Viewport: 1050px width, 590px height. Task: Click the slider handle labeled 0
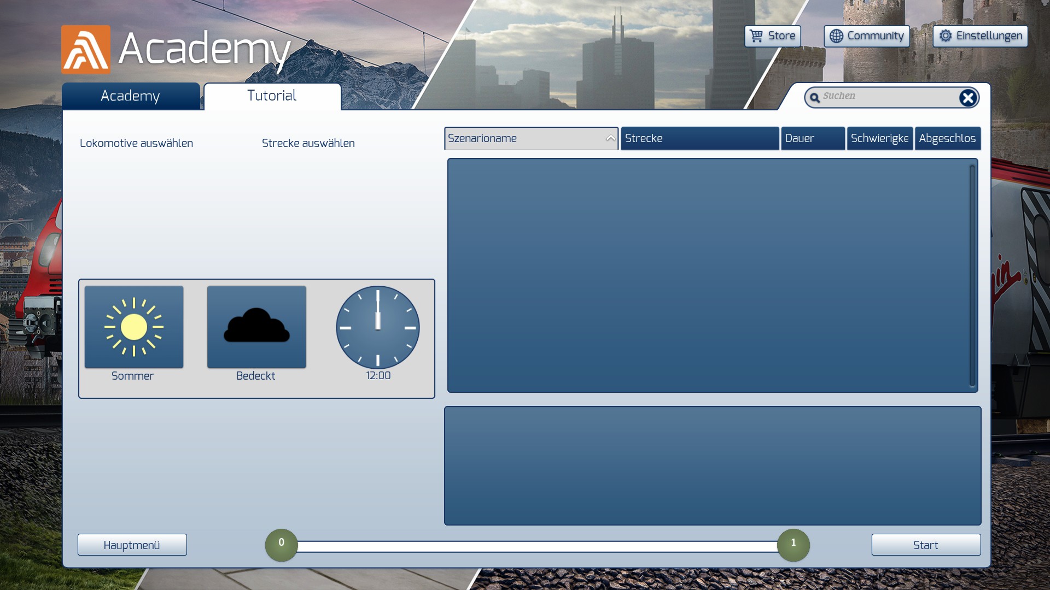click(281, 545)
